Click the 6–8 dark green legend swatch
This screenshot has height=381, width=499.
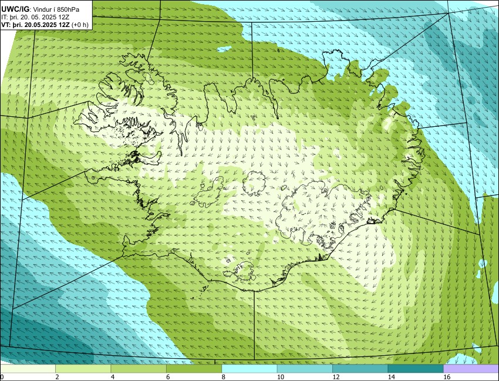point(194,369)
